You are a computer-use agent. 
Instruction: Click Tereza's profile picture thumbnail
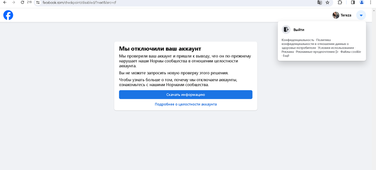[x=336, y=15]
